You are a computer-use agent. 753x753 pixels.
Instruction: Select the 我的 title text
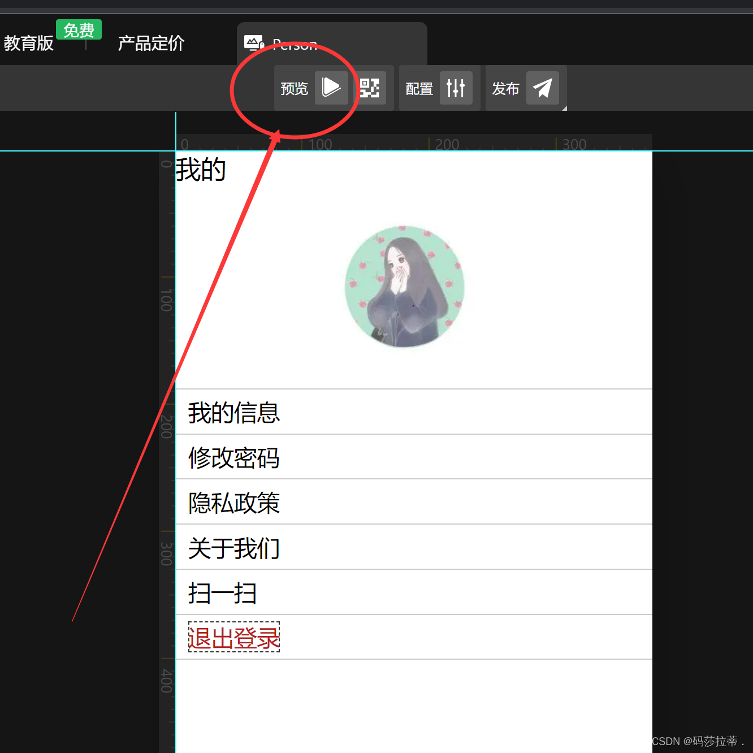pos(201,170)
